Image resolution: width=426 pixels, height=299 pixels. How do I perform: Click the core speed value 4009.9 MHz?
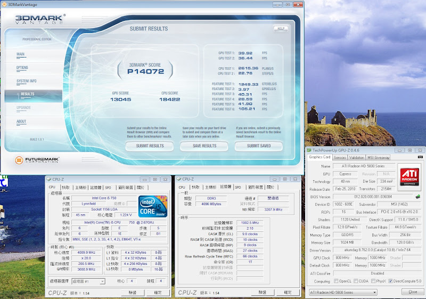pos(86,253)
